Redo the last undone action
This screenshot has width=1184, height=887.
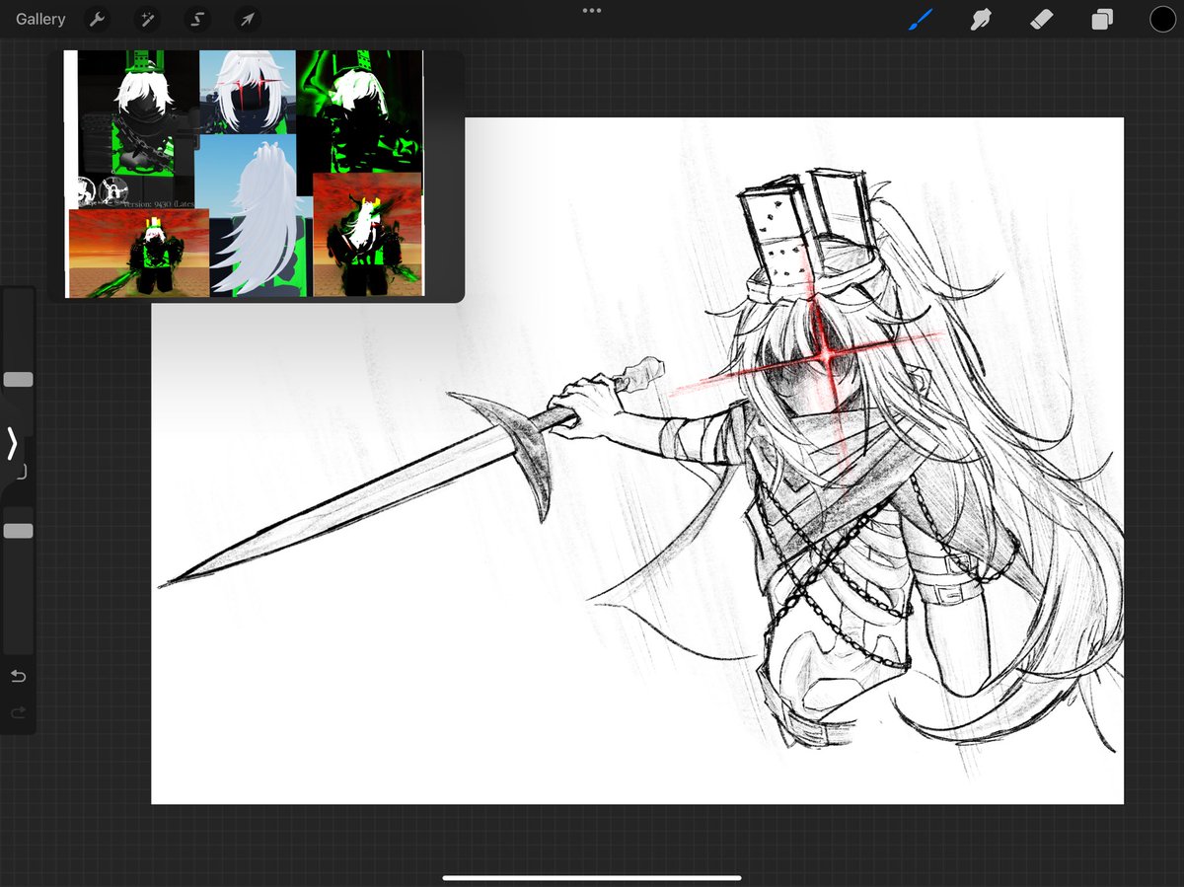18,712
